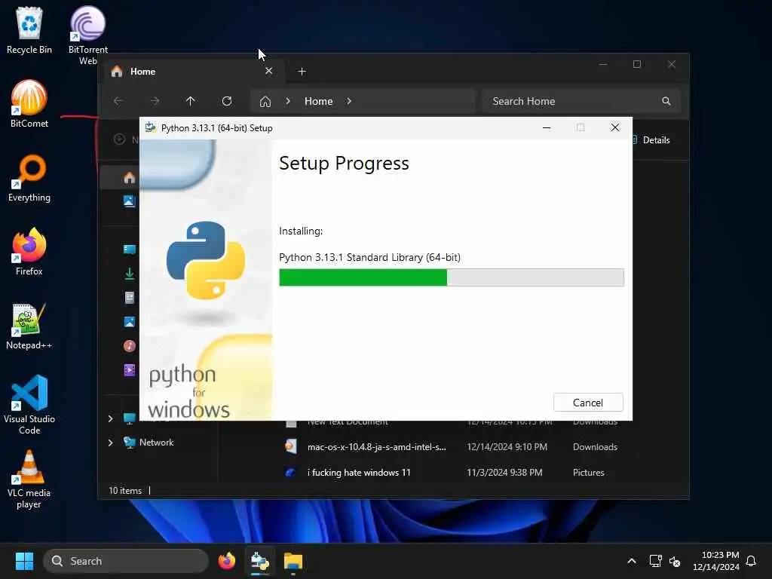
Task: Open the Recycle Bin desktop icon
Action: coord(29,30)
